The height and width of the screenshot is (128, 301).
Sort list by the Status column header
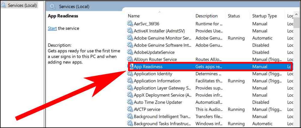[234, 16]
